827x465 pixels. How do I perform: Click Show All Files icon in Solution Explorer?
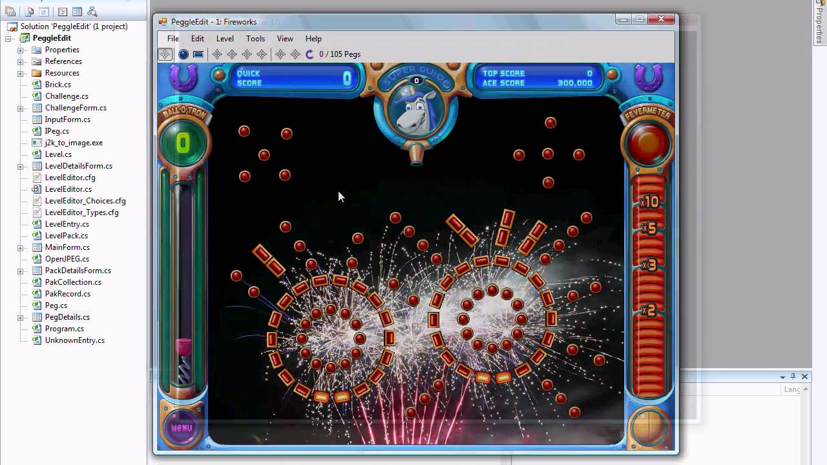click(29, 12)
